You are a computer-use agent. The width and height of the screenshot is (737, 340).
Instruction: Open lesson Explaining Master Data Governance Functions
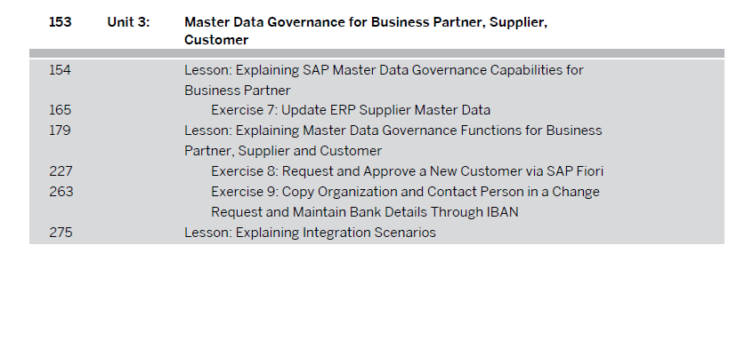[x=393, y=140]
